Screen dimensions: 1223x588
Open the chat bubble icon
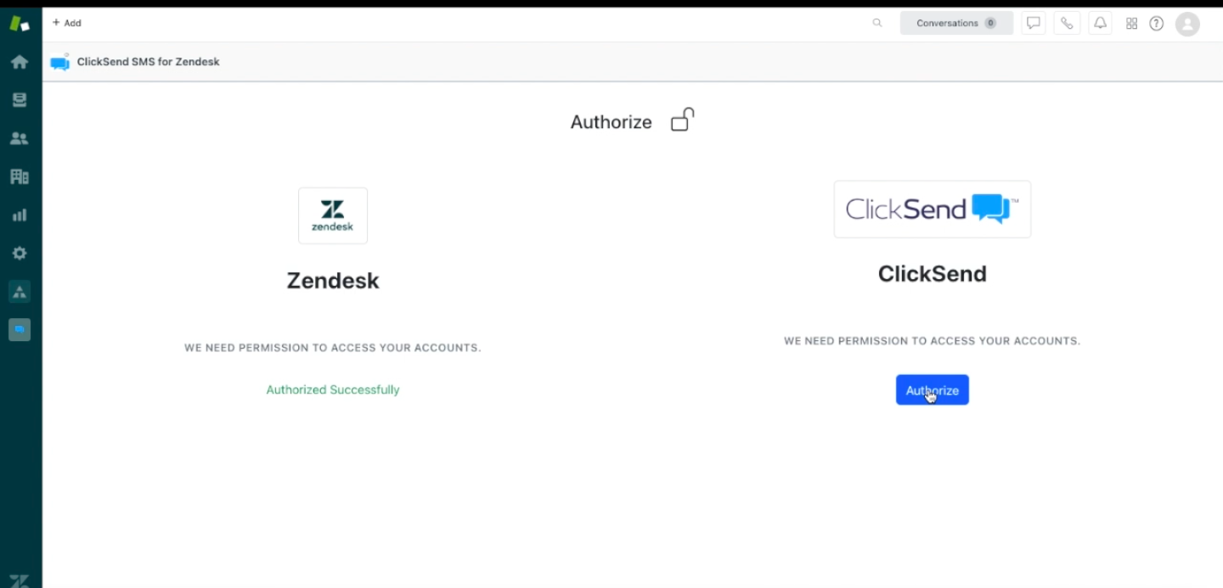[1033, 23]
